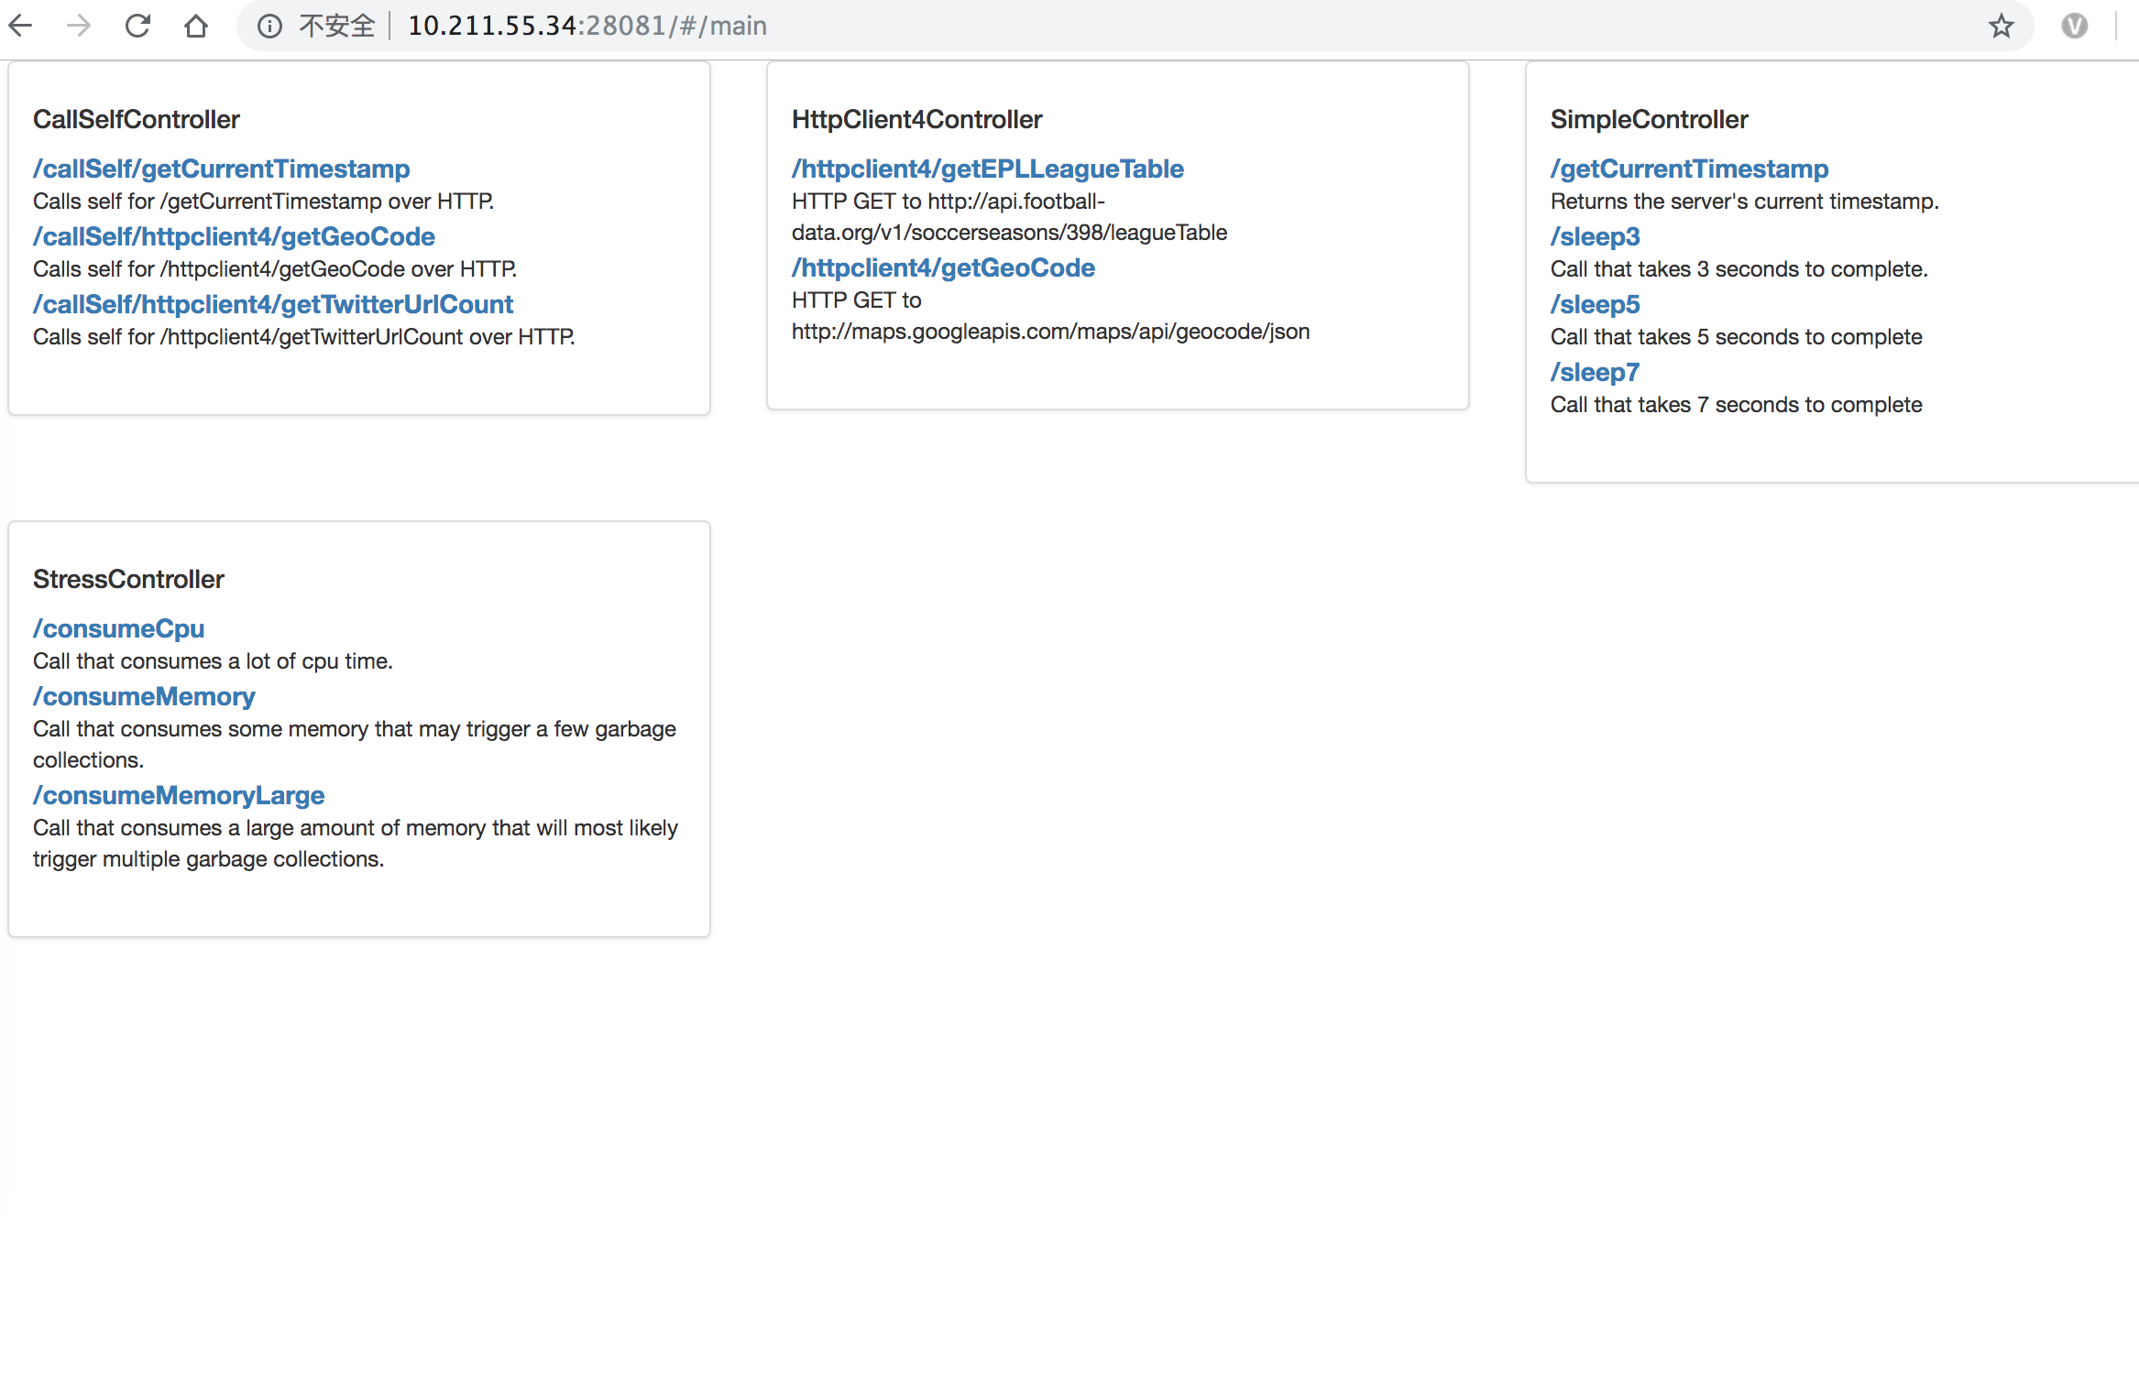
Task: Call the /sleep3 endpoint link
Action: tap(1595, 236)
